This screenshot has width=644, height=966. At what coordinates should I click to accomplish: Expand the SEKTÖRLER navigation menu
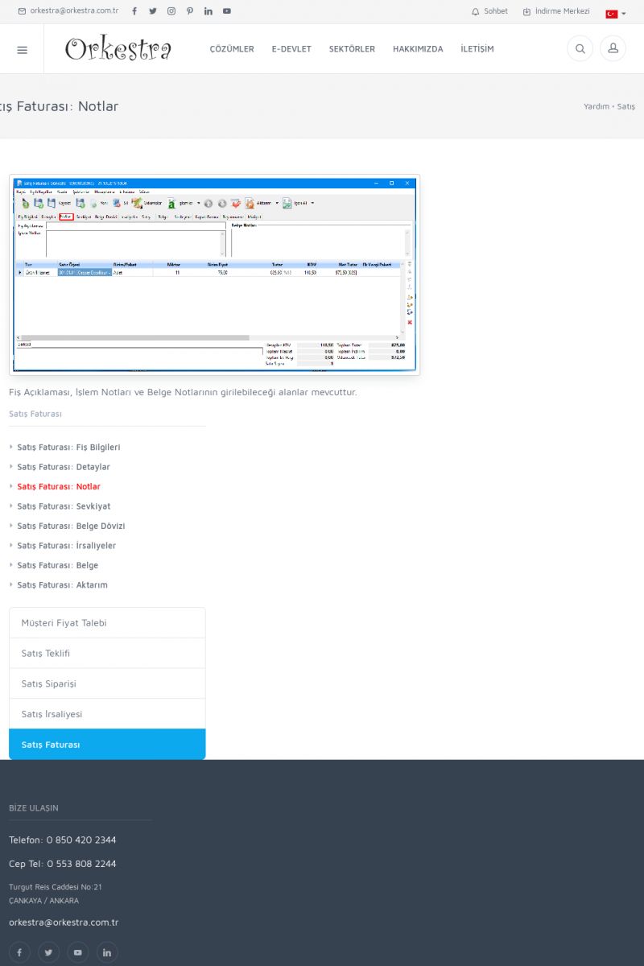tap(352, 49)
